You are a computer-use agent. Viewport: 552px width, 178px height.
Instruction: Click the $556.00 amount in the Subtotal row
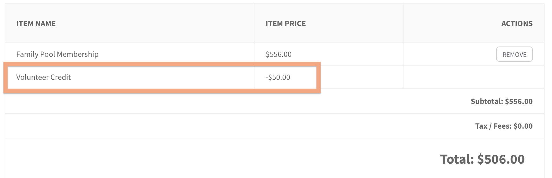pos(519,101)
